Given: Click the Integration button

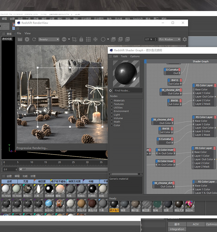Looking at the screenshot, I should (177, 229).
